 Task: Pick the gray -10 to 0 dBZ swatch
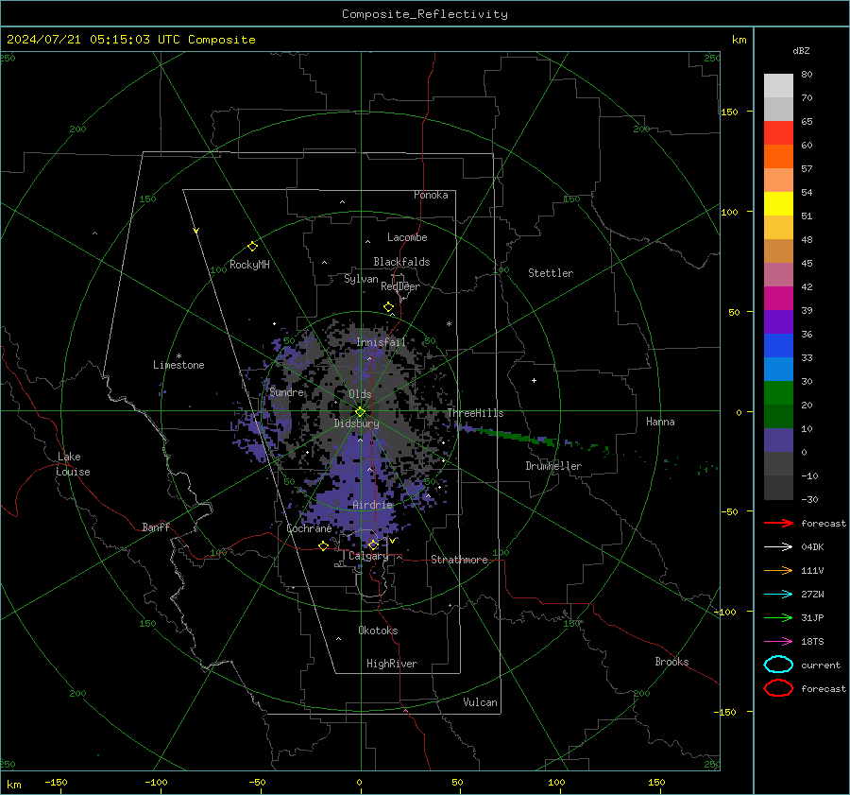pyautogui.click(x=778, y=464)
